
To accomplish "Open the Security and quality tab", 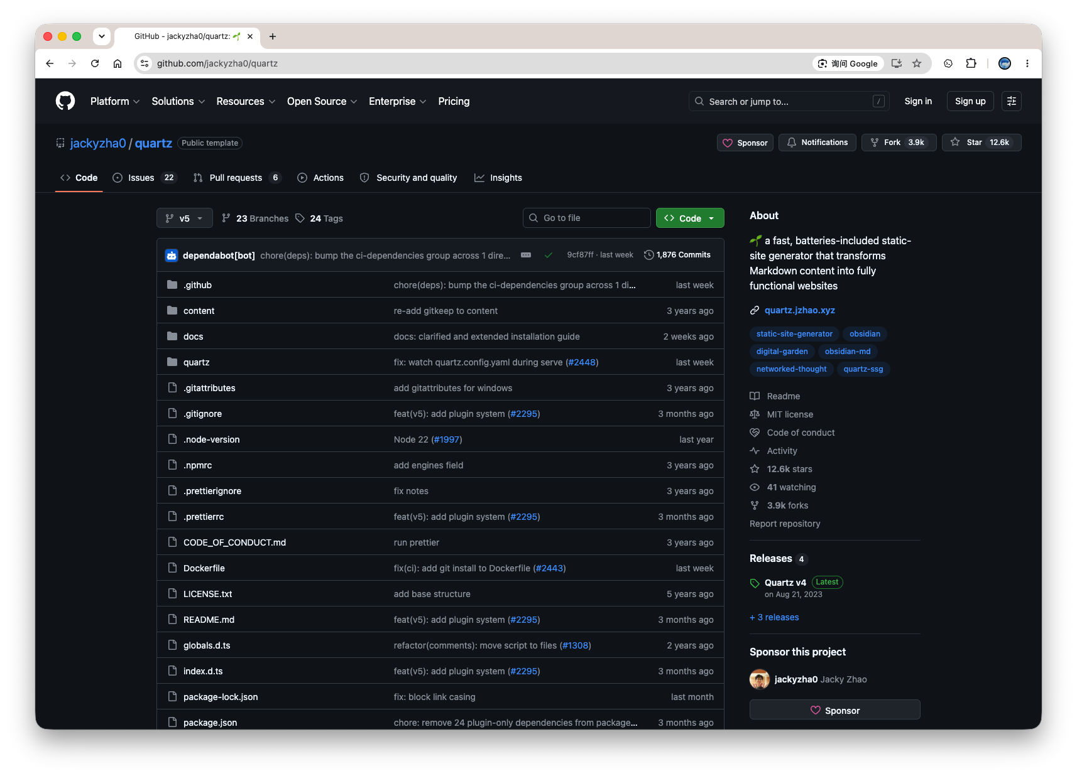I will coord(408,178).
